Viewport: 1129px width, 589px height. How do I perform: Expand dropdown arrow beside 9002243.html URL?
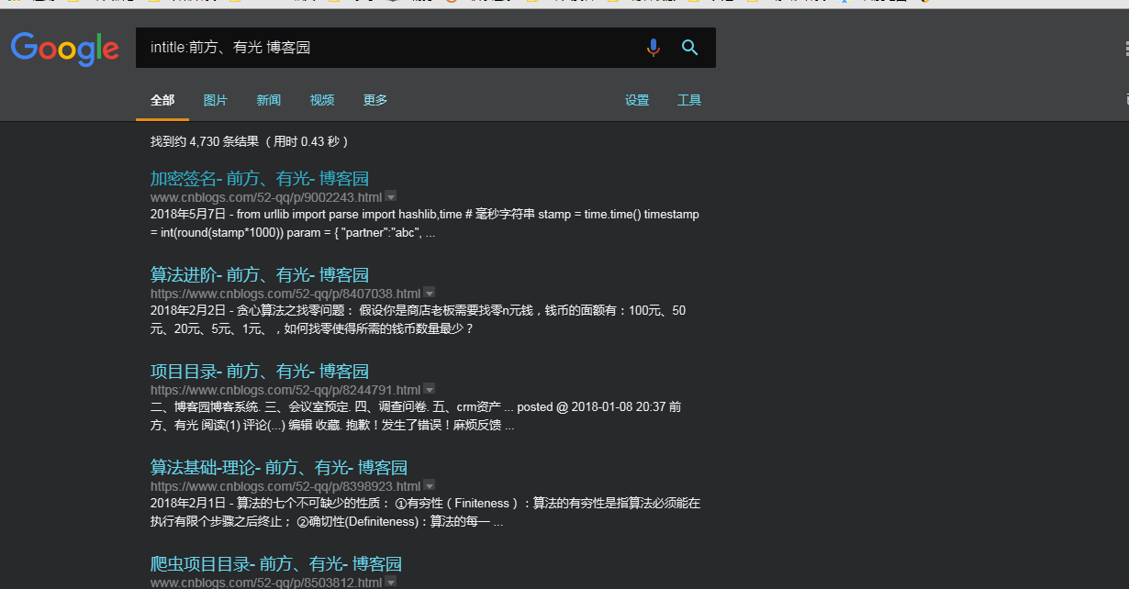tap(391, 196)
